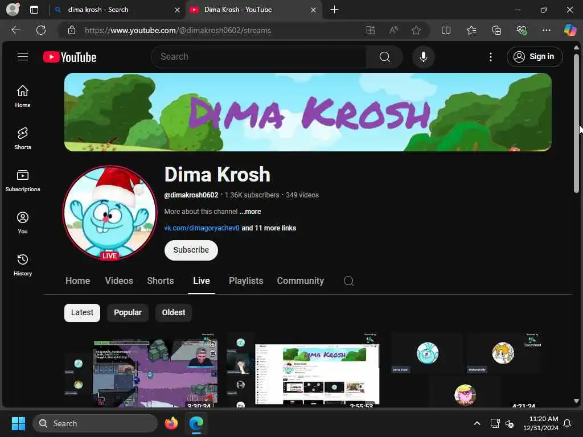Show hidden system tray icons
Viewport: 583px width, 437px height.
(477, 423)
